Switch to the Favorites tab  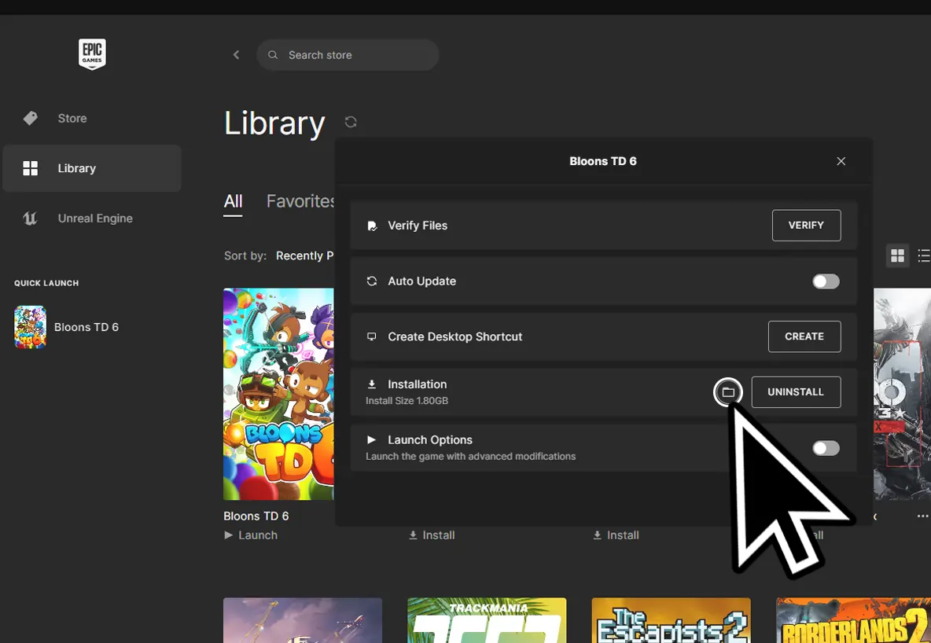301,201
